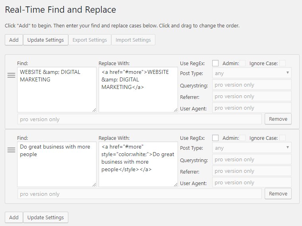
Task: Click the top Update Settings button
Action: 46,40
